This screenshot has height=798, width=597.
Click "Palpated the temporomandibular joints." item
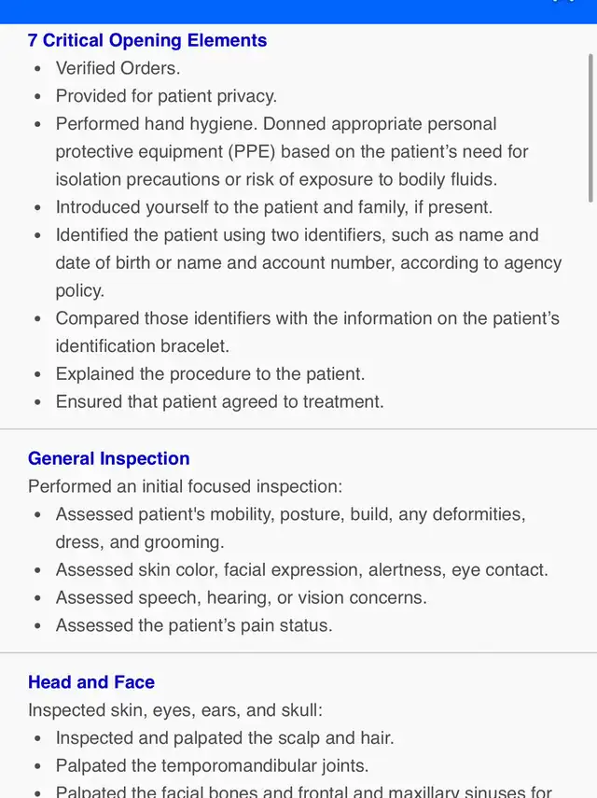tap(213, 765)
